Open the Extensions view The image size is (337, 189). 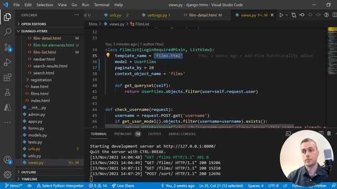[7, 77]
